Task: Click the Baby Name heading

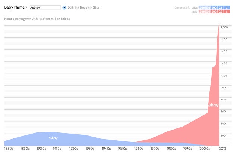Action: tap(14, 7)
